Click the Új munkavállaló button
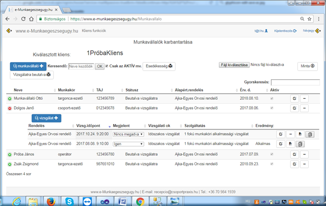The image size is (326, 206). 28,66
